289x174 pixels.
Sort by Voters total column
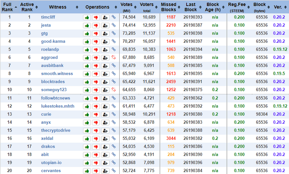(149, 7)
